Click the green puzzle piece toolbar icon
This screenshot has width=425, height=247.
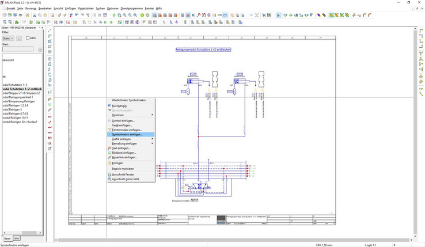tap(17, 22)
